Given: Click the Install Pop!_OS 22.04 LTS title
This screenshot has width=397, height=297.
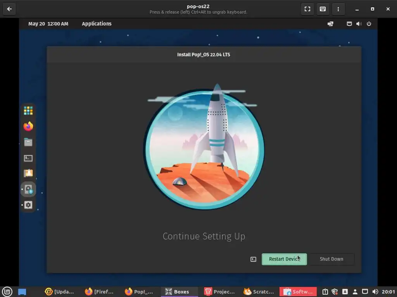Looking at the screenshot, I should (x=204, y=55).
